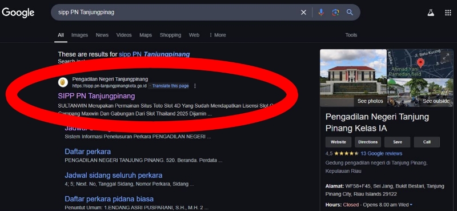This screenshot has height=211, width=457.
Task: Click the Pengadilan Negeri site favicon
Action: click(x=63, y=82)
